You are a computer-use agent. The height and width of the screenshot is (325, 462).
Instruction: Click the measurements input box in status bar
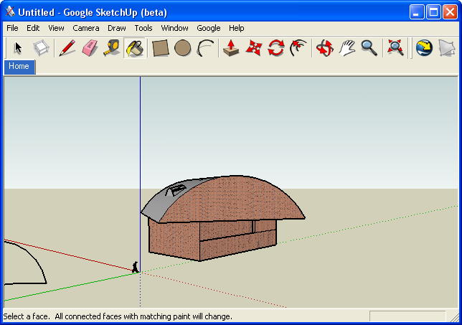pyautogui.click(x=407, y=316)
